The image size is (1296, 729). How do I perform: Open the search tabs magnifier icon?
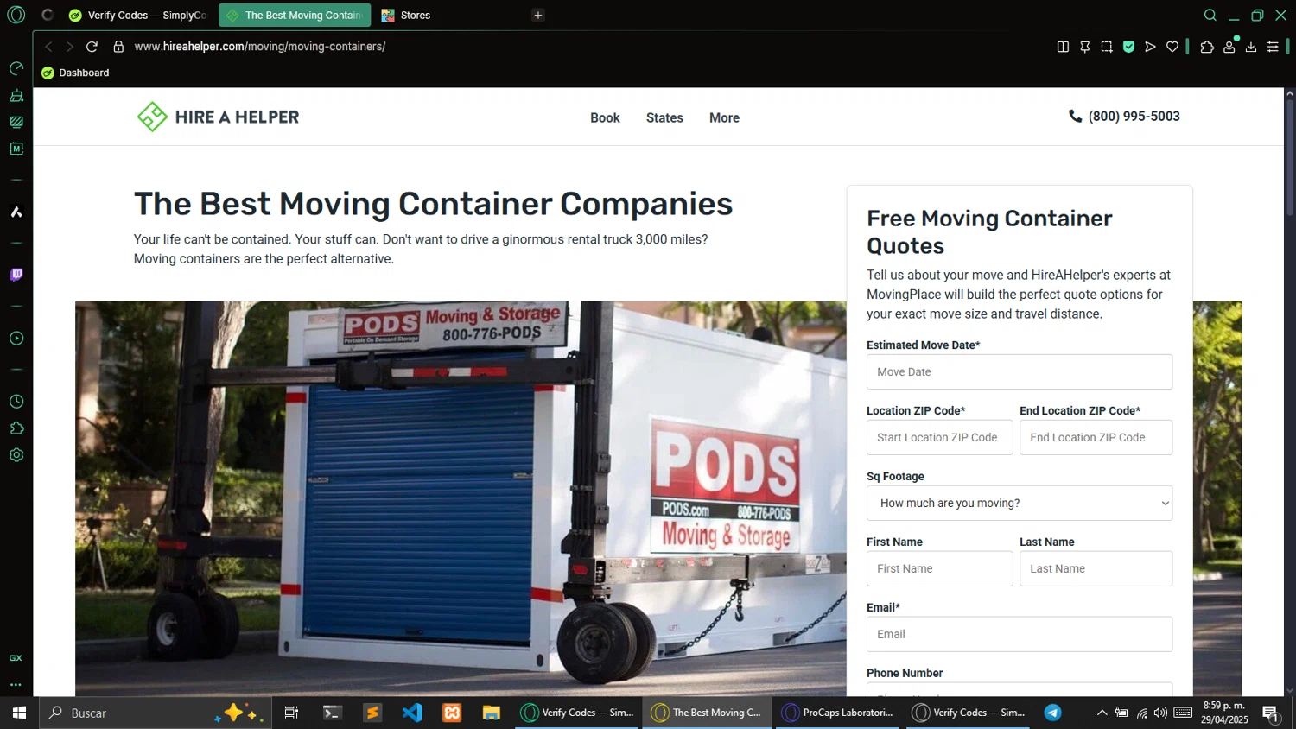point(1210,15)
